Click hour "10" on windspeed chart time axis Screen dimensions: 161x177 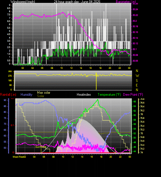(x=61, y=68)
